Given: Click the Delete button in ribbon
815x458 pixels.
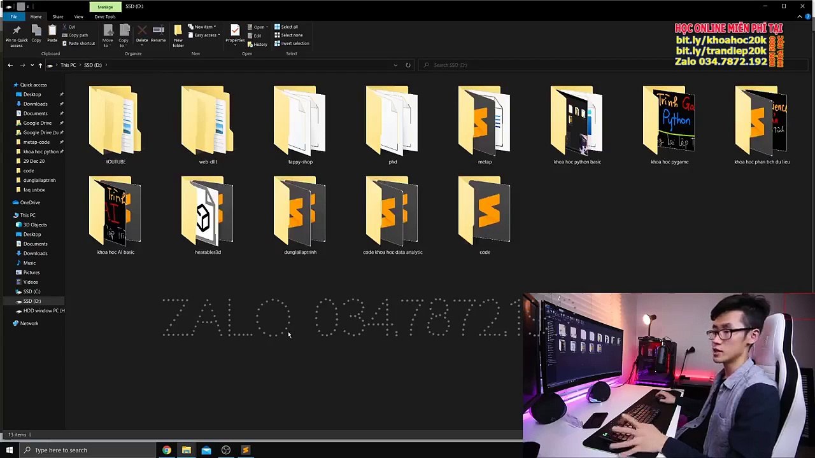Looking at the screenshot, I should click(x=142, y=35).
